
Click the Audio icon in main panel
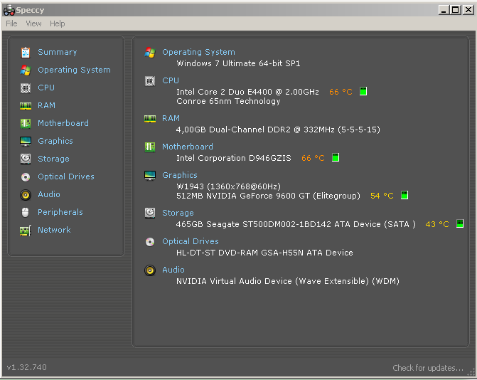[150, 270]
